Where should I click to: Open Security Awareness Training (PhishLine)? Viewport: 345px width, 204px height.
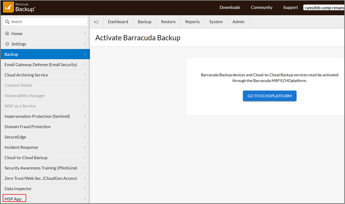(45, 168)
